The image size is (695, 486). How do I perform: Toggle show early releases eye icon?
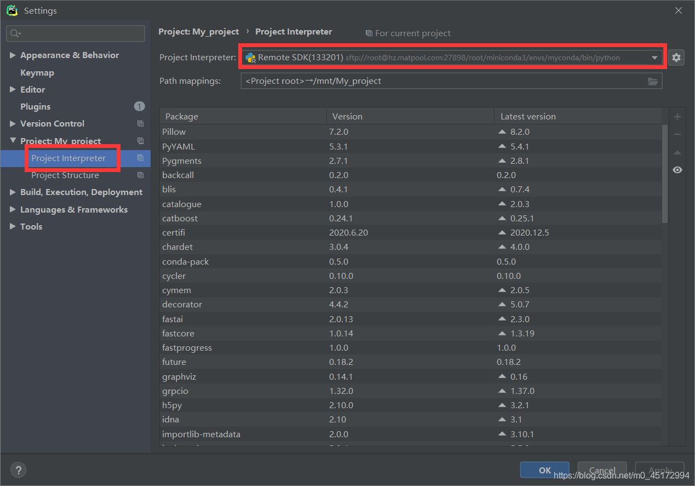click(x=677, y=170)
